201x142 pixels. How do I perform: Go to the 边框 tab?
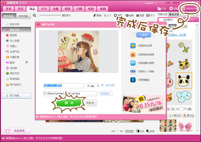tap(56, 9)
